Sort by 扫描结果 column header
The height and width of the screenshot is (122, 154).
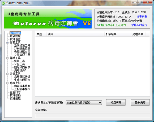click(x=118, y=34)
